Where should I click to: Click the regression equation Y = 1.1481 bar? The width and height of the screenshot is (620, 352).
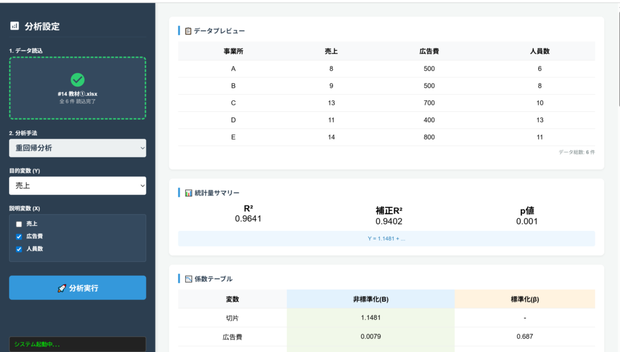click(x=386, y=238)
